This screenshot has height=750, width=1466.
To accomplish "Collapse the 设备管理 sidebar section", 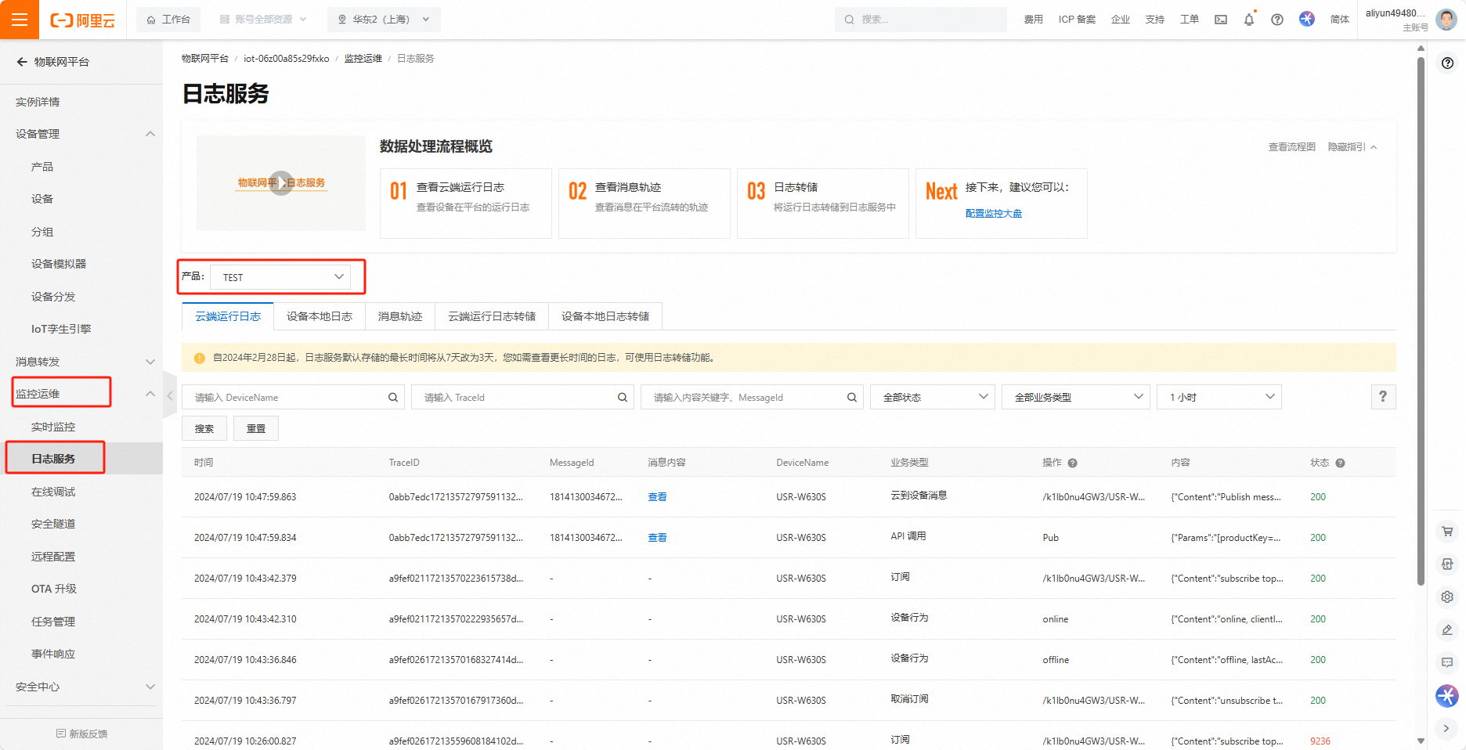I will (150, 134).
